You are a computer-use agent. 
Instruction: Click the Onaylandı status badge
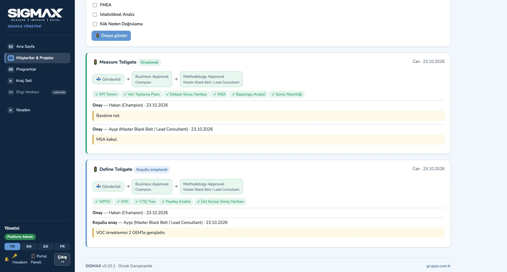149,62
